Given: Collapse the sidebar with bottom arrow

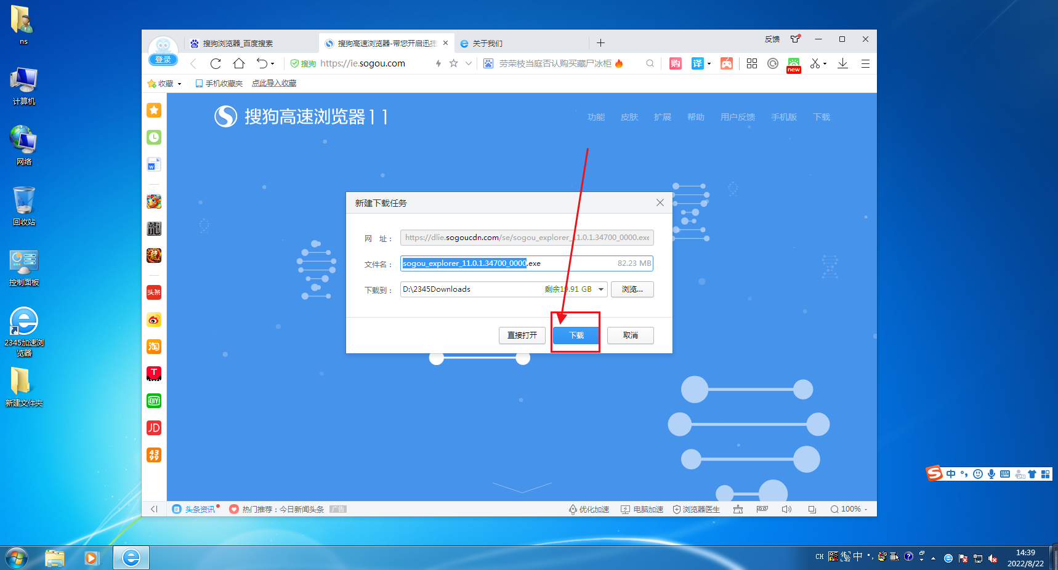Looking at the screenshot, I should (x=154, y=509).
